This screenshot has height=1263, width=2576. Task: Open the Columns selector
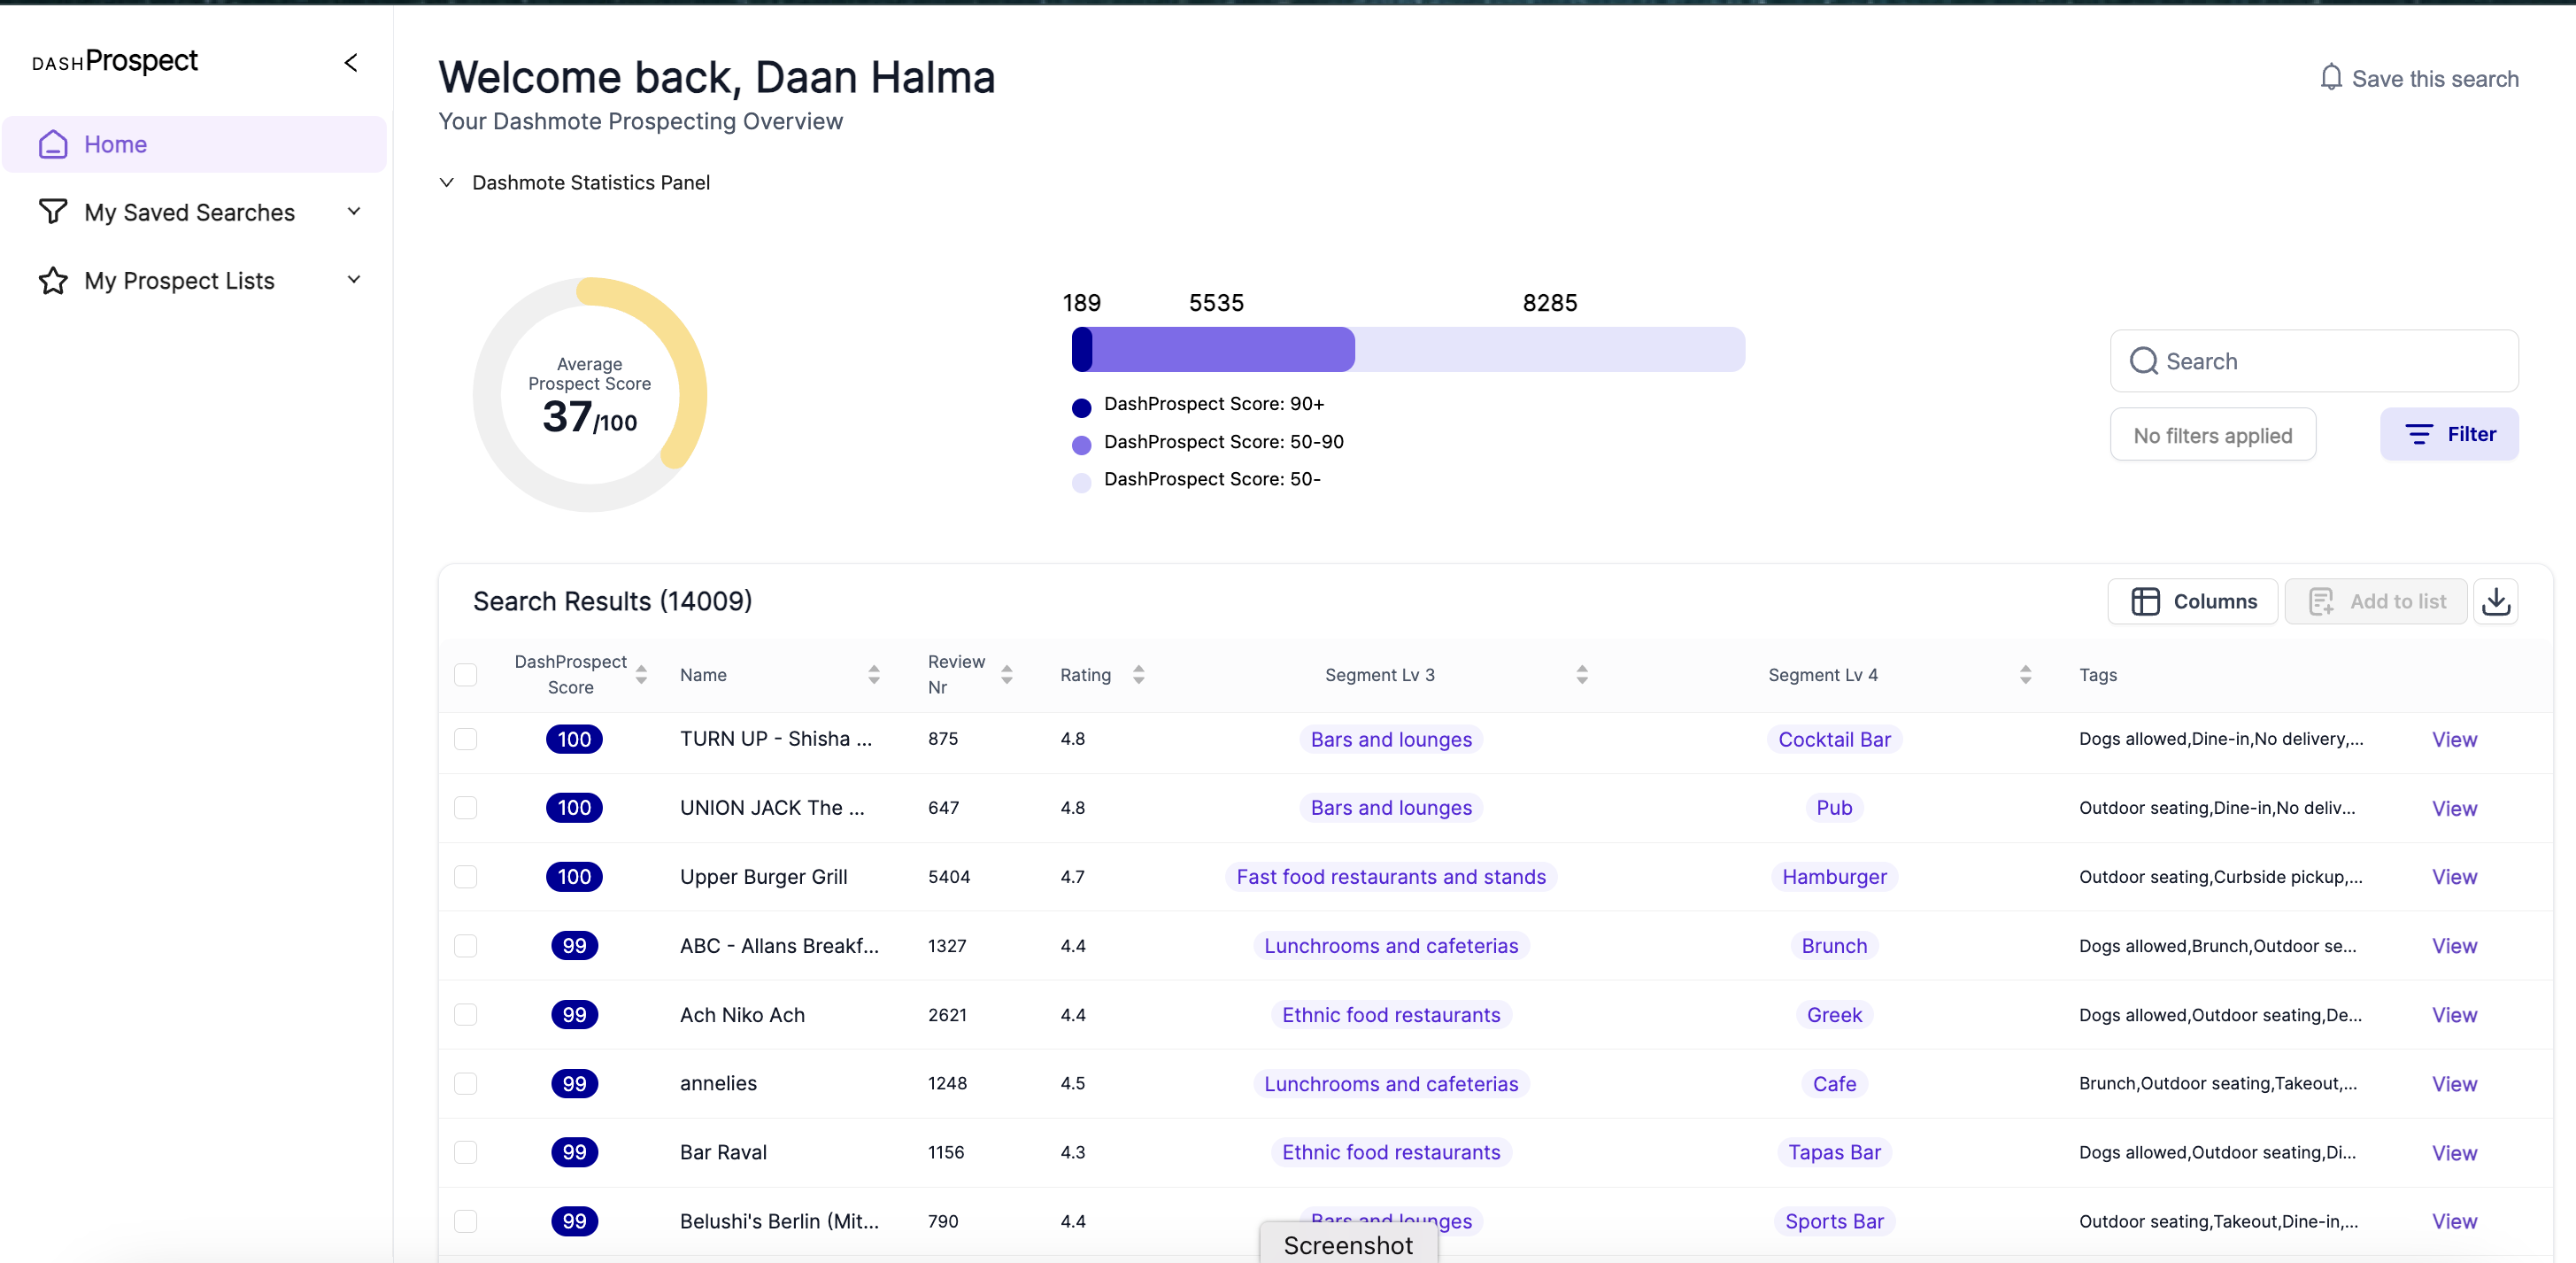point(2192,601)
